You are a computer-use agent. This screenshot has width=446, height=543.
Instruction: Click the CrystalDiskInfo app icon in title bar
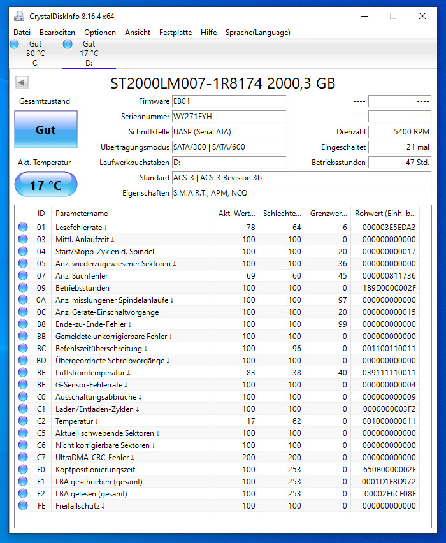tap(19, 16)
